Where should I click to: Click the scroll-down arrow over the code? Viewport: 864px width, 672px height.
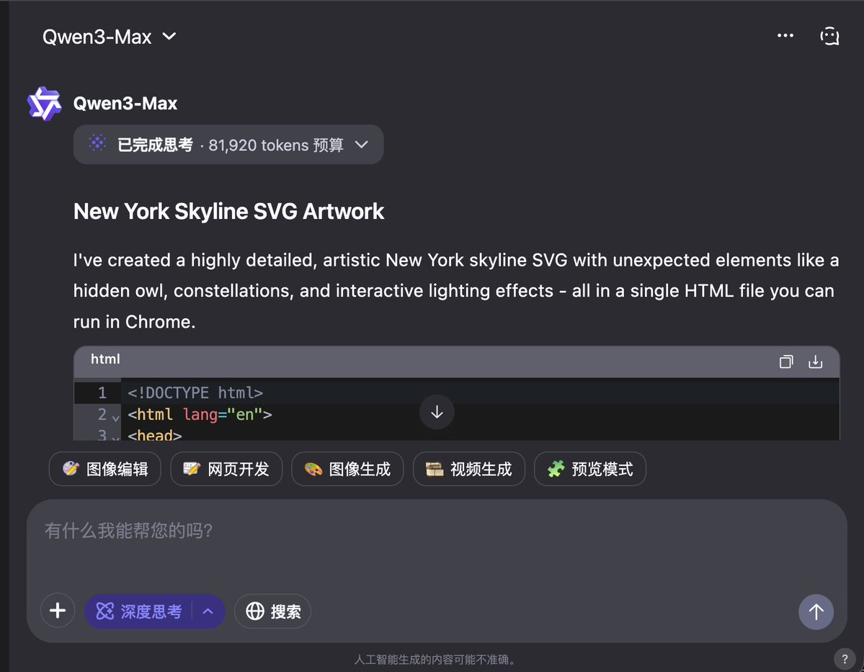coord(437,411)
